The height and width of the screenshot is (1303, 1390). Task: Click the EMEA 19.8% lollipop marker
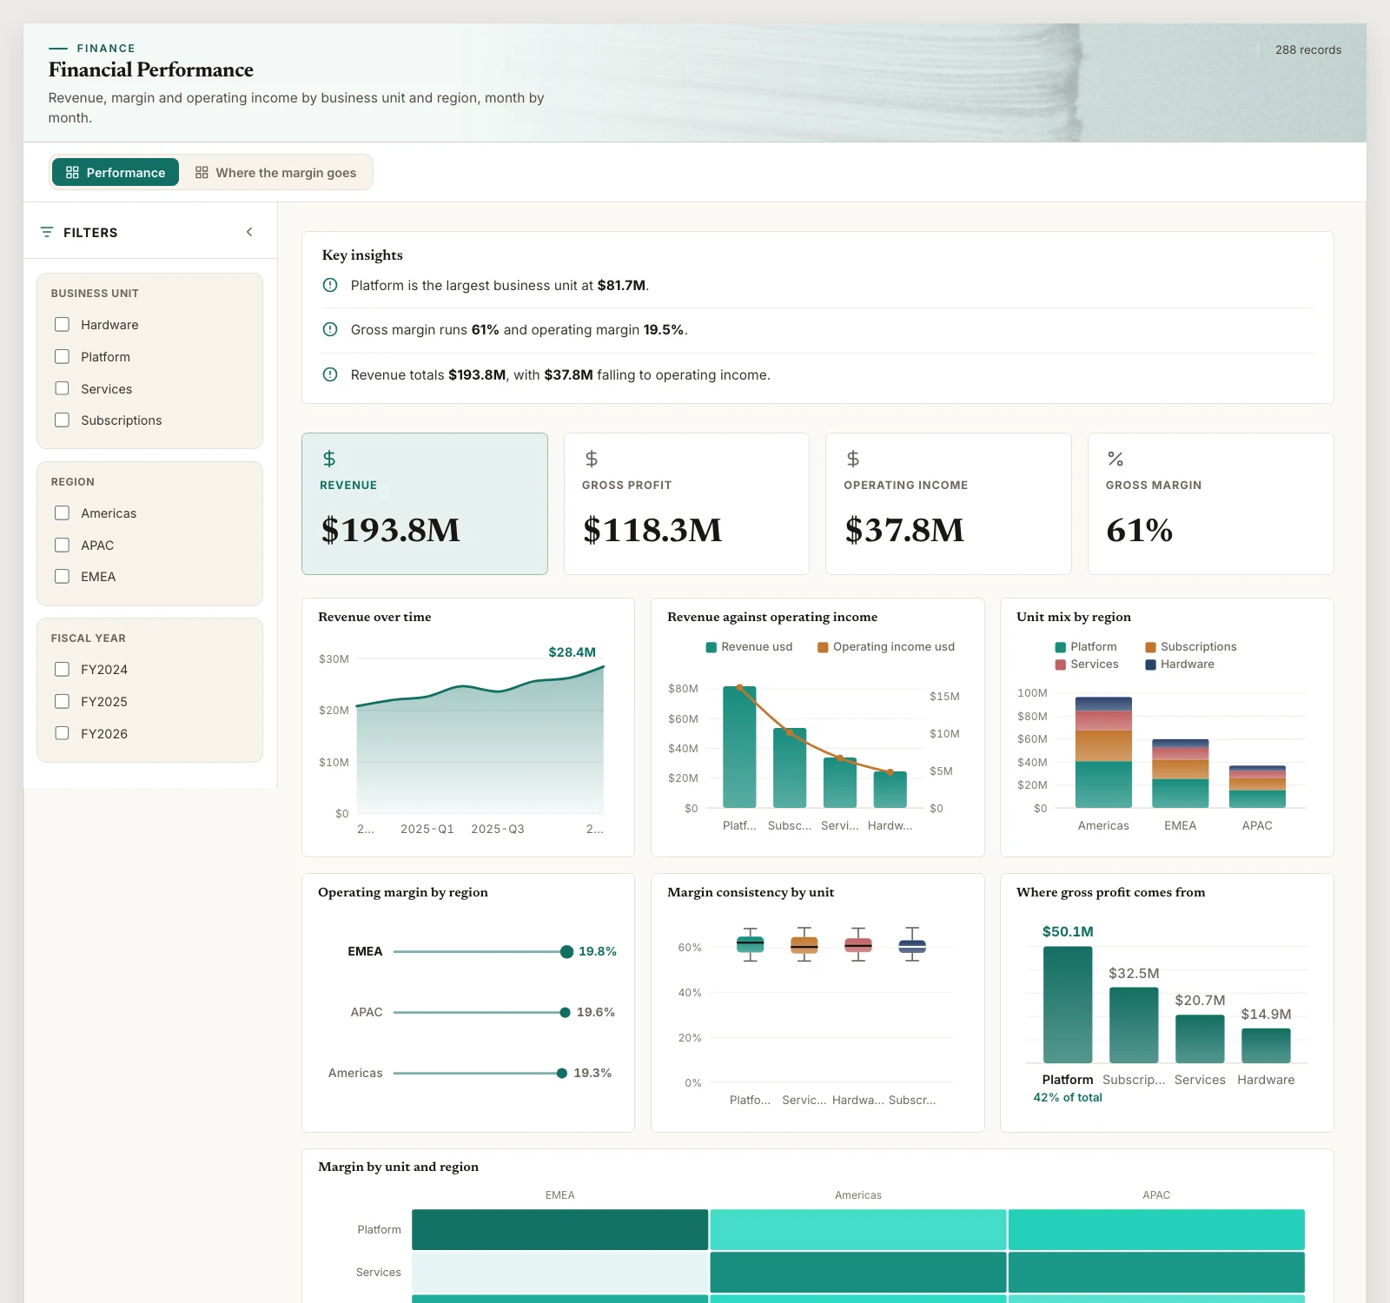point(566,951)
